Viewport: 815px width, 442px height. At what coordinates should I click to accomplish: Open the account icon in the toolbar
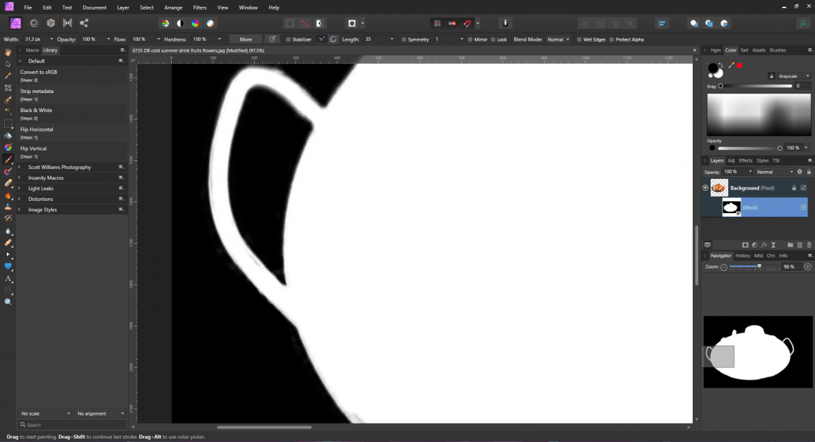click(804, 23)
